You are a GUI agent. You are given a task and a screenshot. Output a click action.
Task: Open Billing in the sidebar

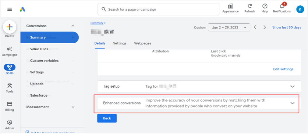(x=10, y=106)
